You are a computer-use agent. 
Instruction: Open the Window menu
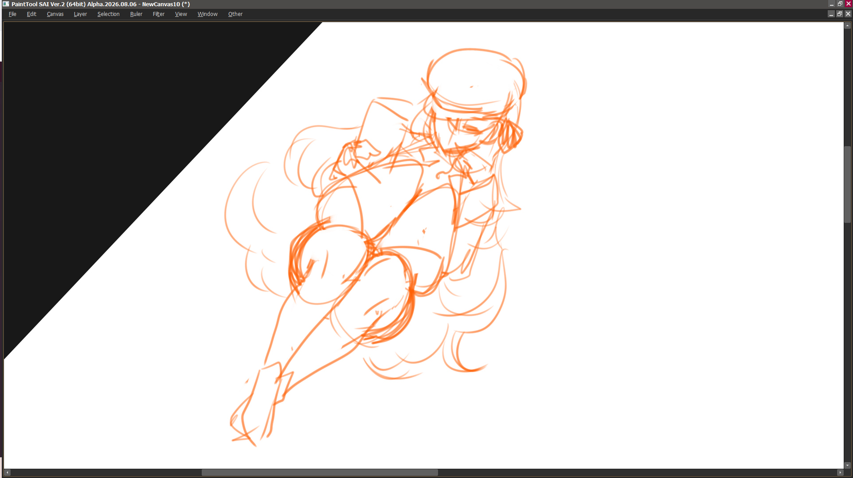point(207,14)
